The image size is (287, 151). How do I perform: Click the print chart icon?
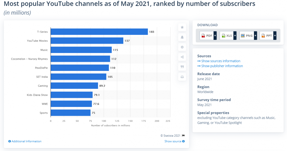(x=182, y=77)
